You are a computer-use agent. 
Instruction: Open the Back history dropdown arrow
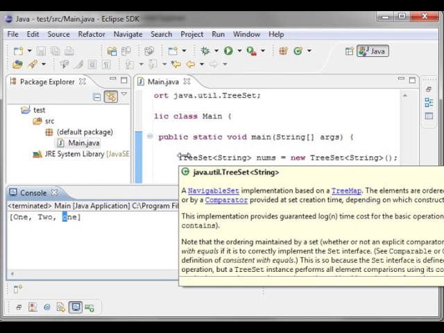[x=202, y=65]
